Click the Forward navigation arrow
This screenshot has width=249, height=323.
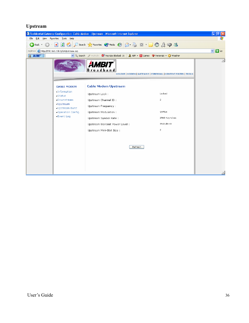coord(47,45)
